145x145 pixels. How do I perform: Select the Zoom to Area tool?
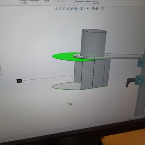click(64, 9)
